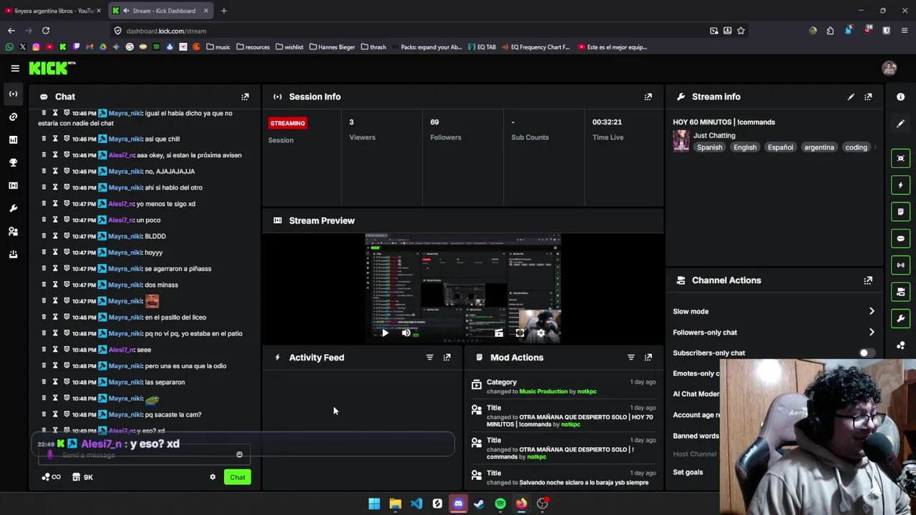
Task: Select the argentina tag in Stream info
Action: pos(819,147)
